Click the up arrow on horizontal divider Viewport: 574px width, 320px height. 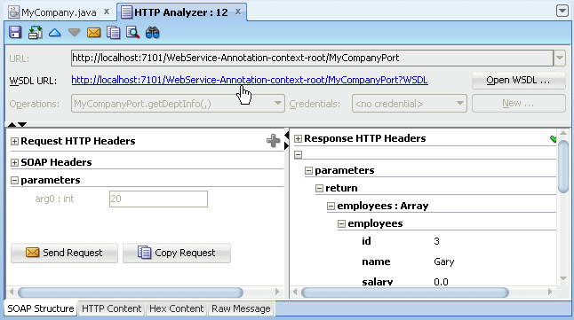[x=12, y=125]
